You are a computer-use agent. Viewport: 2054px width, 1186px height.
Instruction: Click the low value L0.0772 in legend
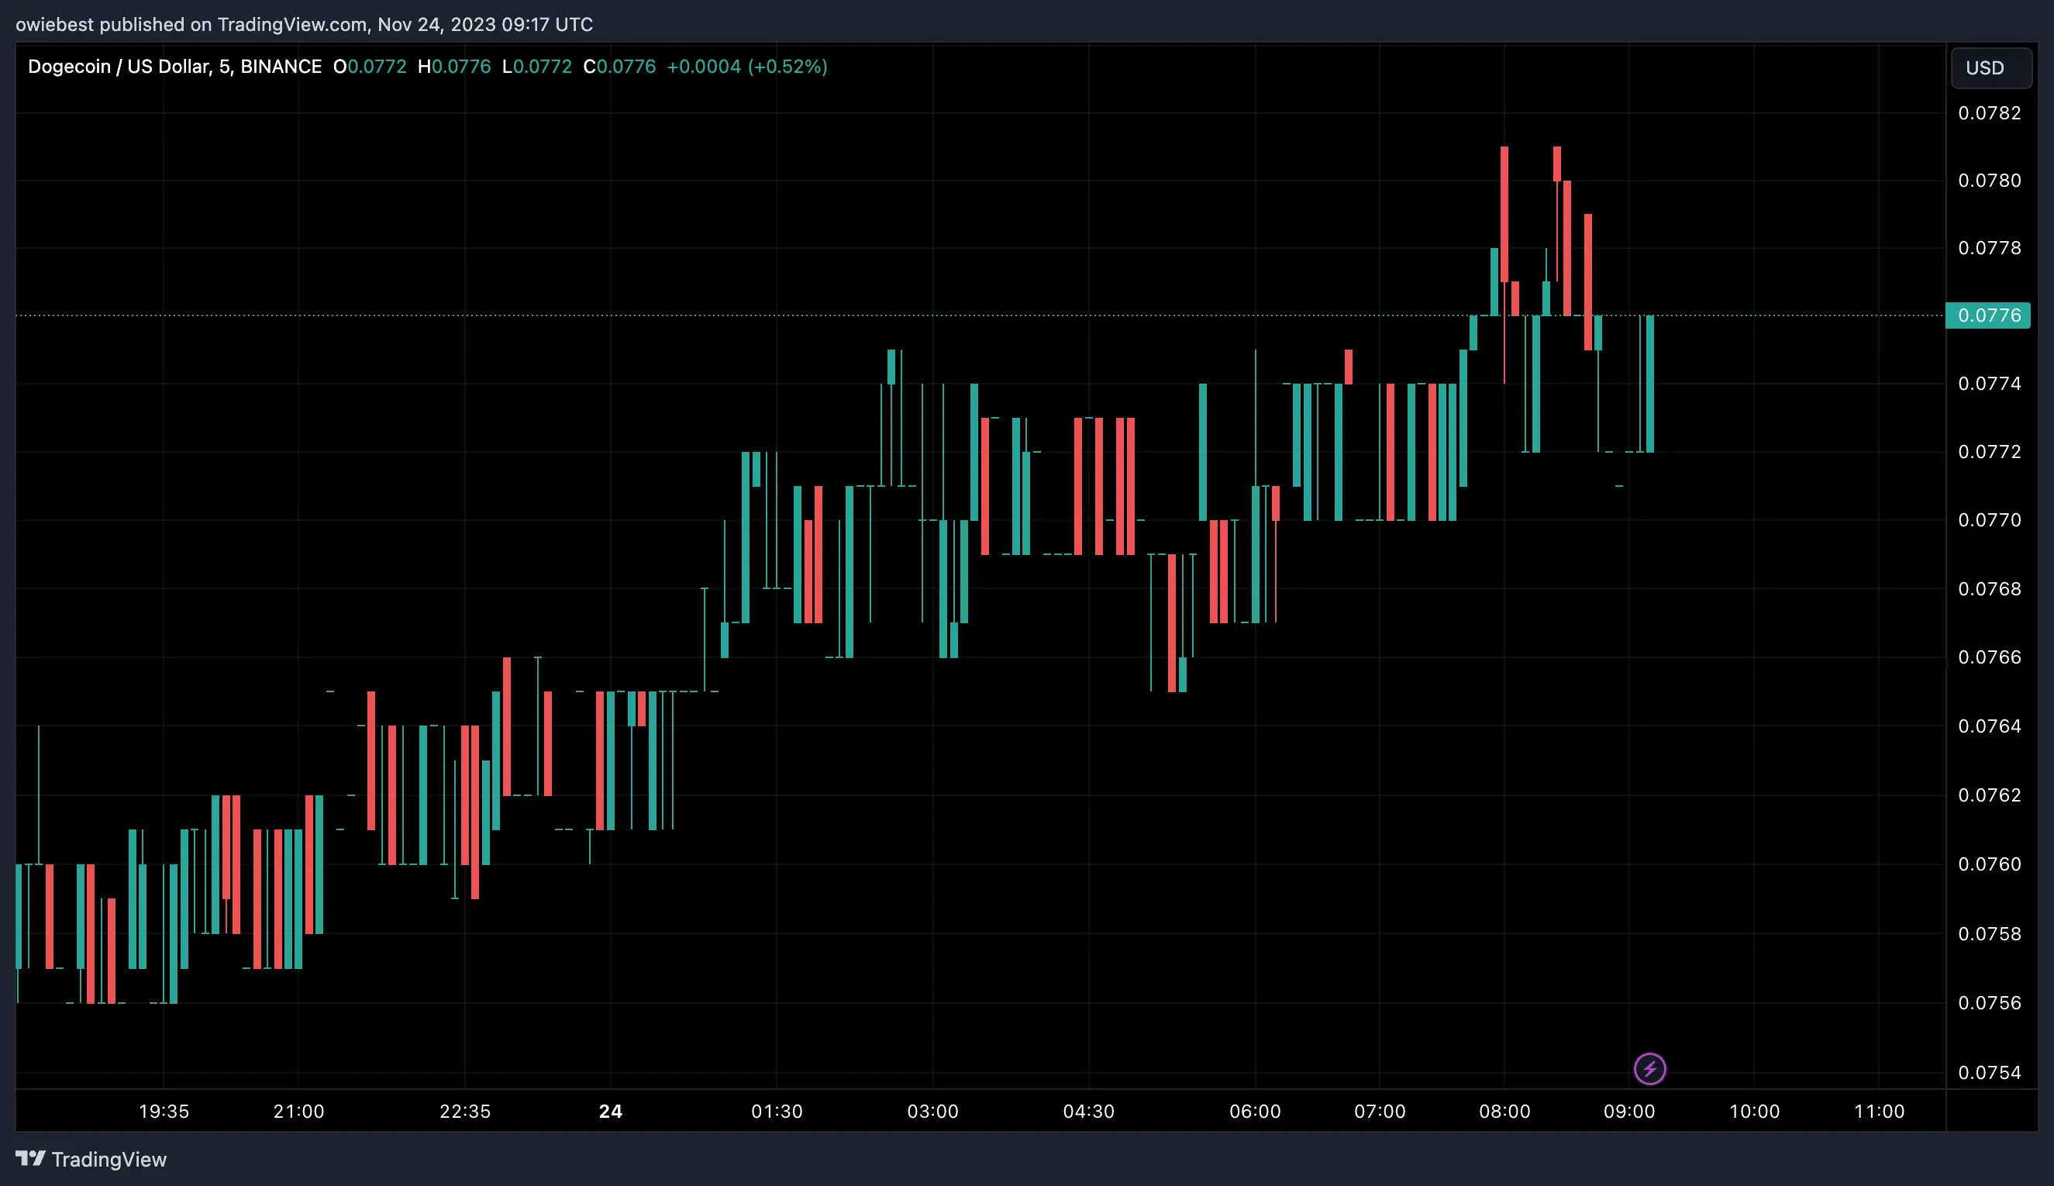tap(539, 66)
